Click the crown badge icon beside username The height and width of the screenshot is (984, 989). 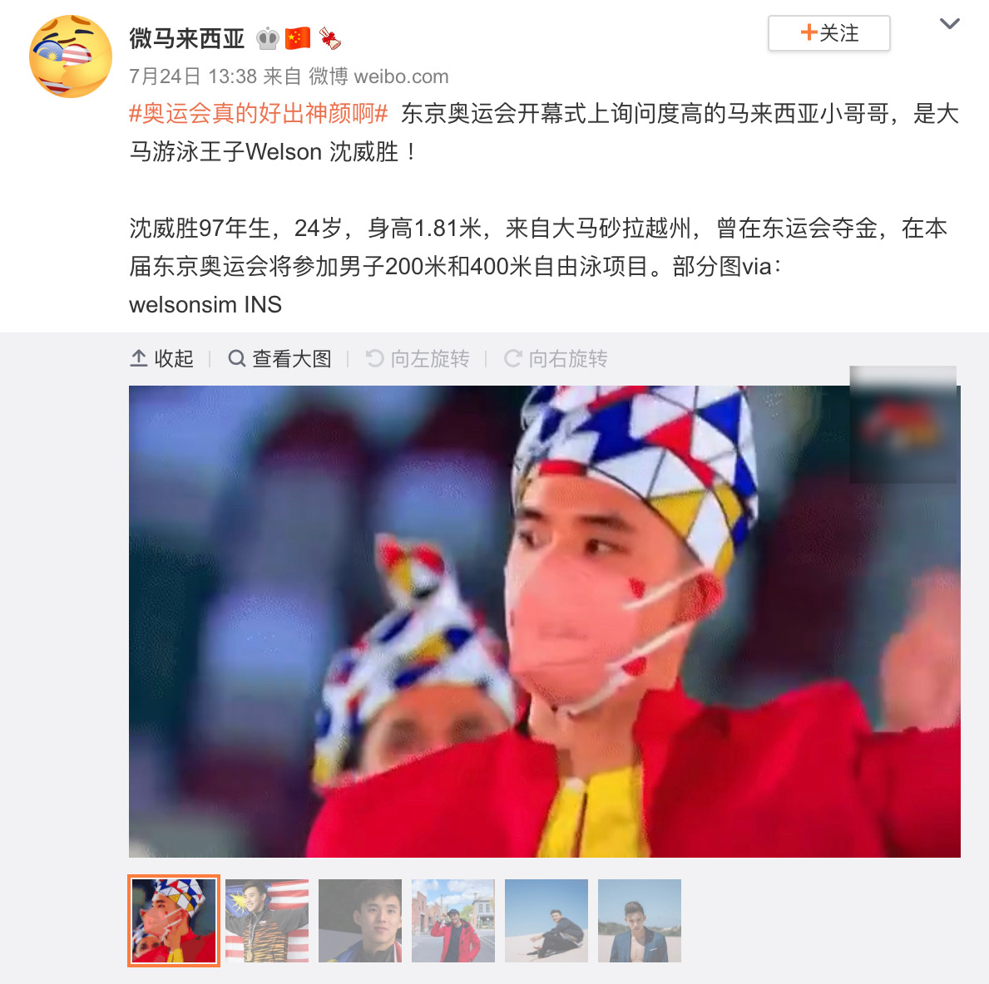[268, 38]
